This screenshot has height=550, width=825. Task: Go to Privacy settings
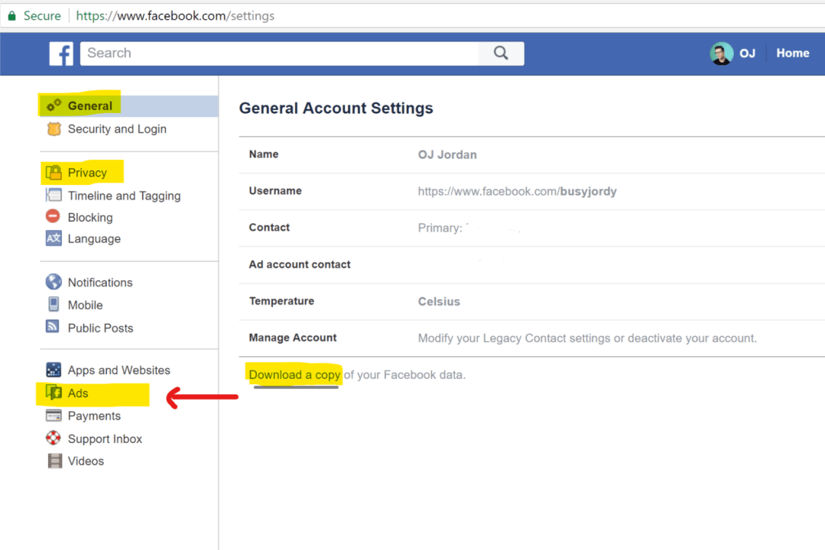point(87,173)
